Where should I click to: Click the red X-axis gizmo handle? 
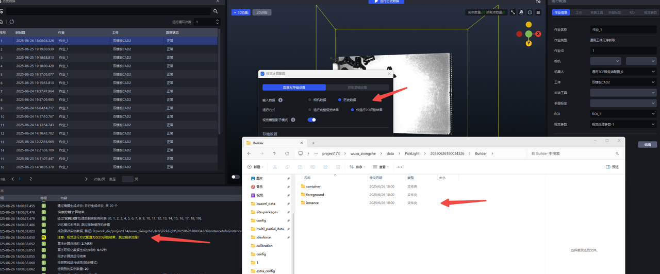click(x=538, y=34)
